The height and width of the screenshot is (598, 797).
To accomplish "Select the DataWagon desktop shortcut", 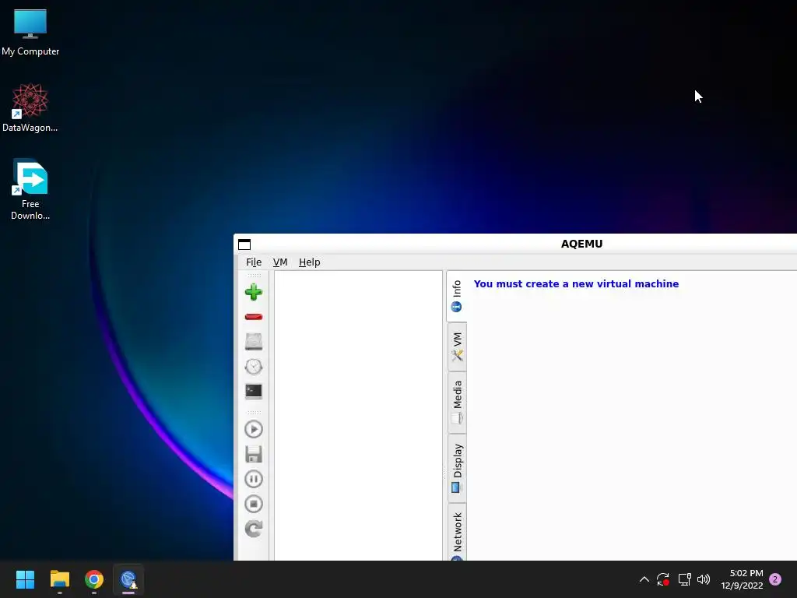I will (x=30, y=107).
